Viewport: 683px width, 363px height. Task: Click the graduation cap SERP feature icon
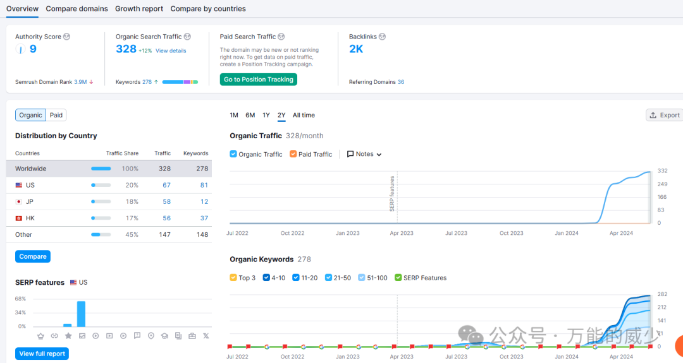coord(164,336)
